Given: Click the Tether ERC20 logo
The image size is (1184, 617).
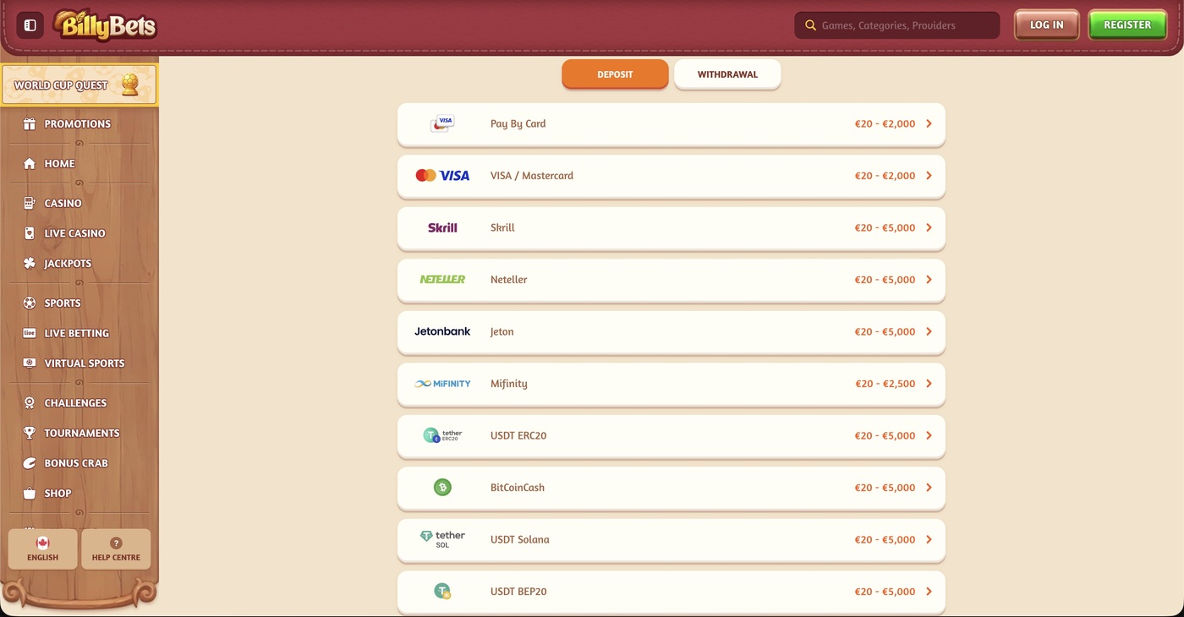Looking at the screenshot, I should pyautogui.click(x=442, y=435).
